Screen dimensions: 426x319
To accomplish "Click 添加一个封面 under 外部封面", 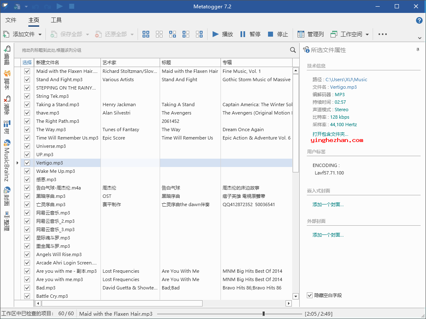I will tap(328, 235).
